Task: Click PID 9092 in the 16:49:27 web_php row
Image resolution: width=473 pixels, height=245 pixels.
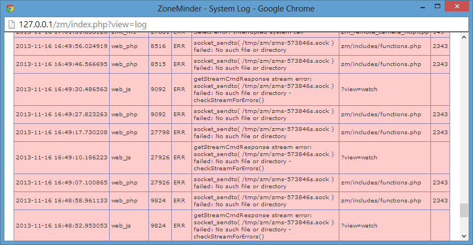Action: [x=159, y=115]
